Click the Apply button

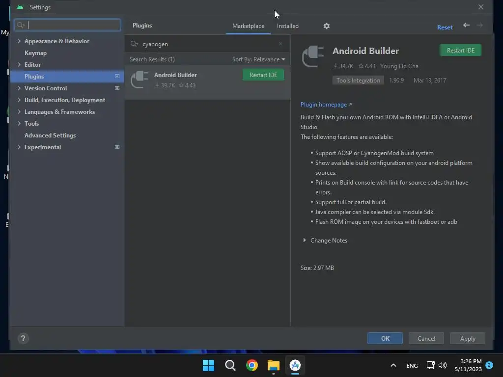[468, 338]
